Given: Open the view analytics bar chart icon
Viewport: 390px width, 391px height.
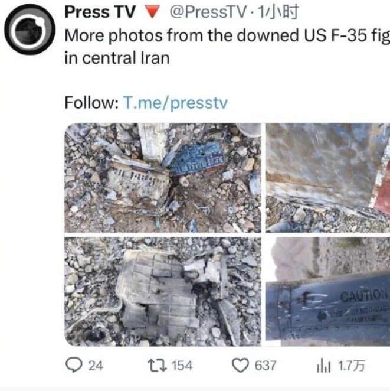Looking at the screenshot, I should (x=323, y=366).
